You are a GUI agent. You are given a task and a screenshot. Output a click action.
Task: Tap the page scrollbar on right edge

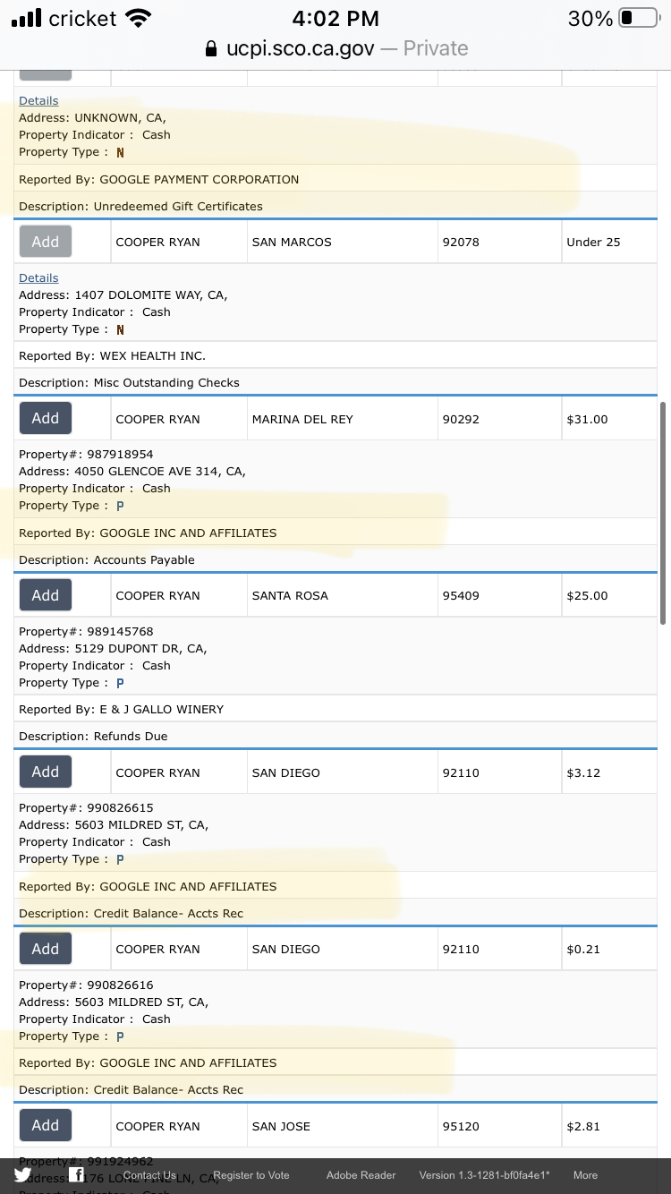coord(663,514)
